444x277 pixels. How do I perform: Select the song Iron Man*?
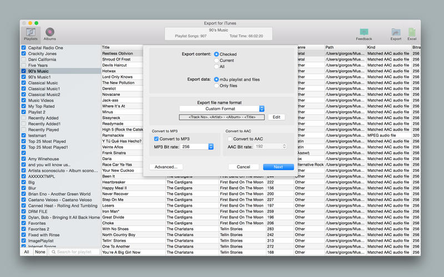click(x=110, y=212)
